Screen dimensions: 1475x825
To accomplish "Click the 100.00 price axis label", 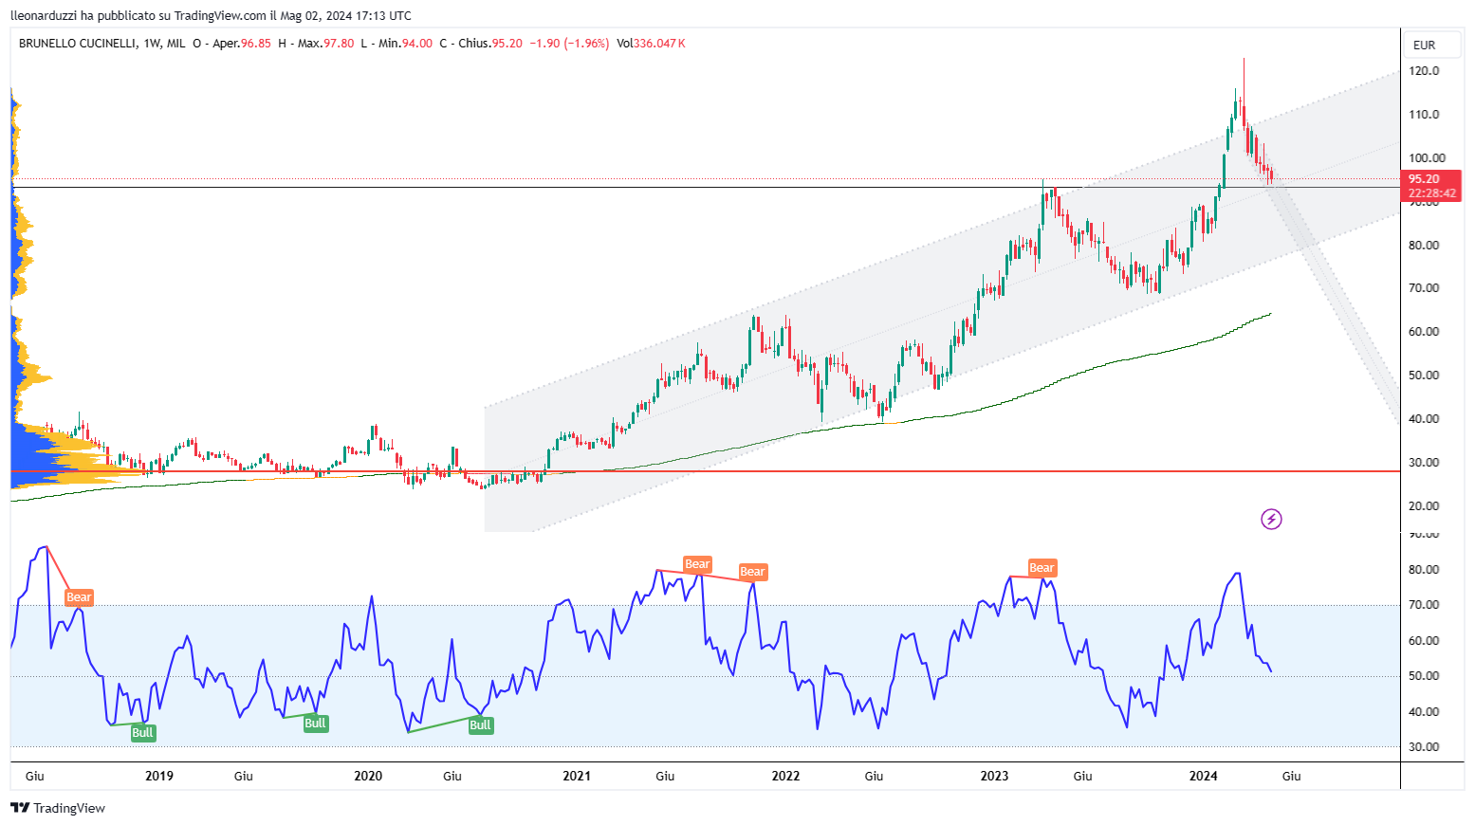I will (x=1427, y=158).
